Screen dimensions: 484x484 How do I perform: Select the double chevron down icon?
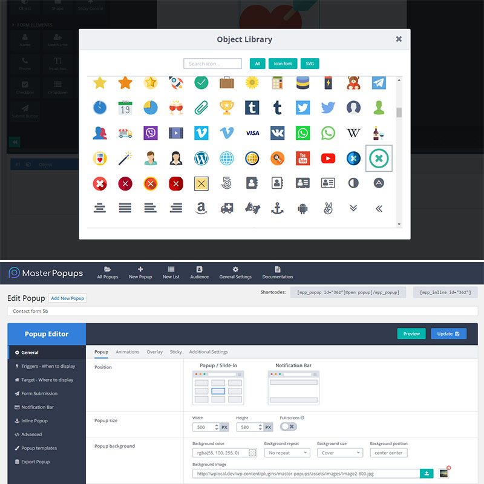pyautogui.click(x=353, y=208)
